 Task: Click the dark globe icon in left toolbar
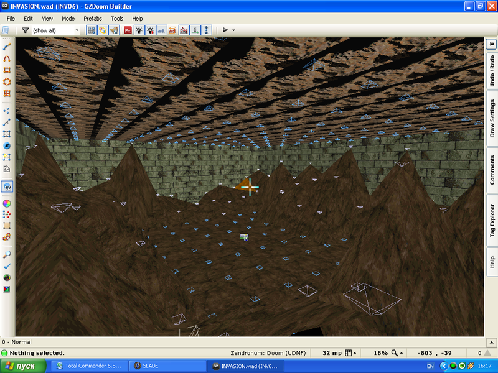click(x=7, y=277)
